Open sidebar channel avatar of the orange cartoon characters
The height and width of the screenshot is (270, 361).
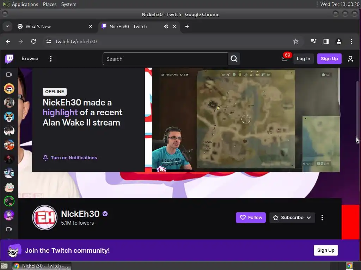(x=9, y=145)
